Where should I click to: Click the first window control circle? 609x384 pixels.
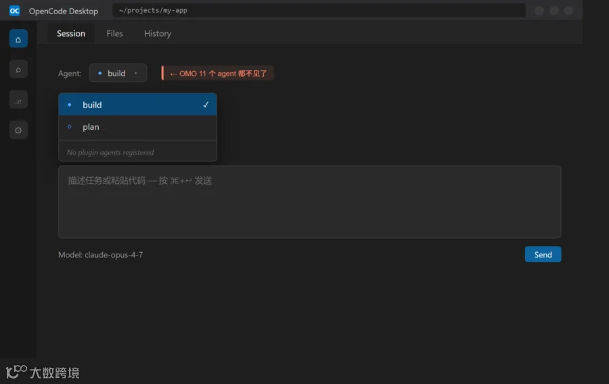539,10
